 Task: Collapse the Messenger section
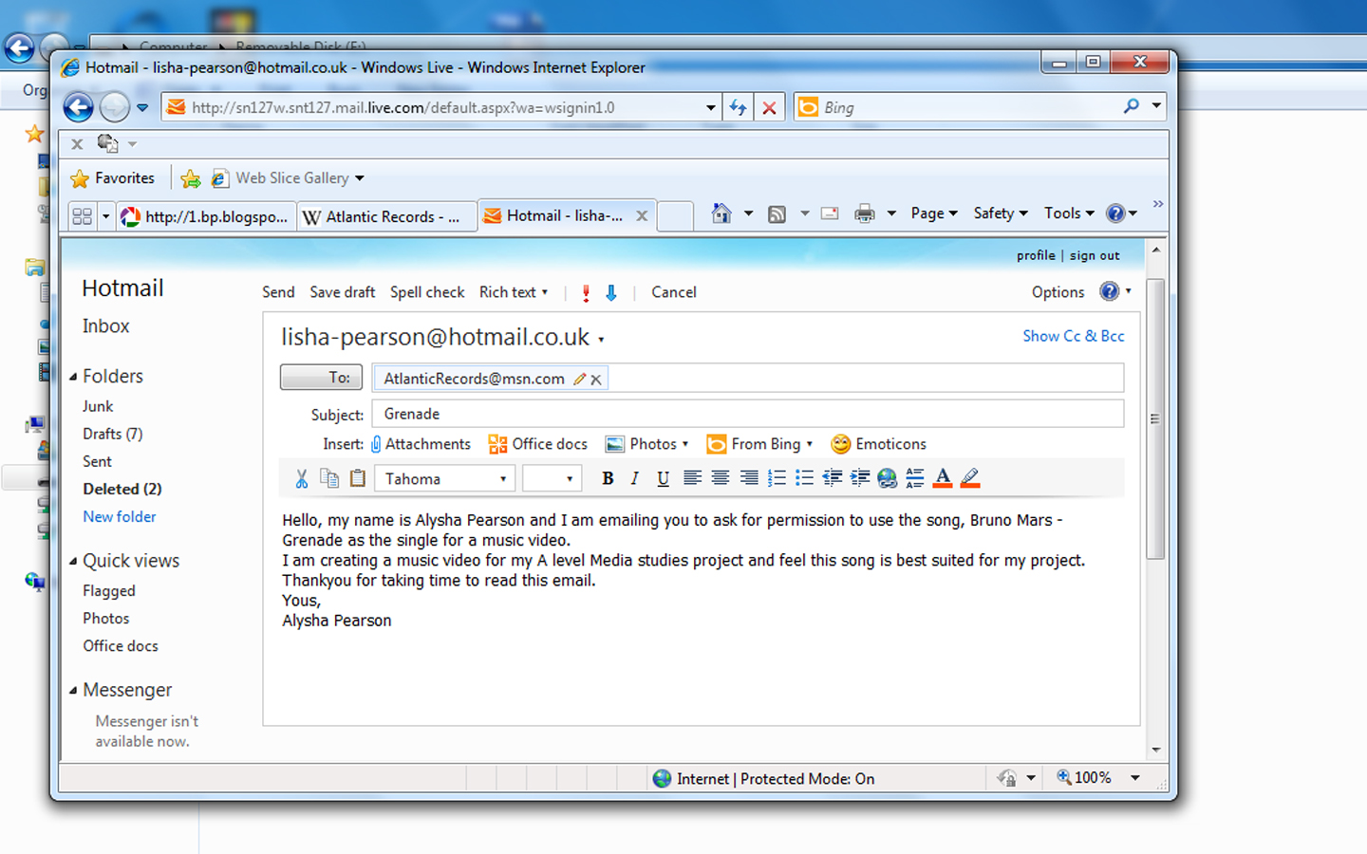[73, 690]
